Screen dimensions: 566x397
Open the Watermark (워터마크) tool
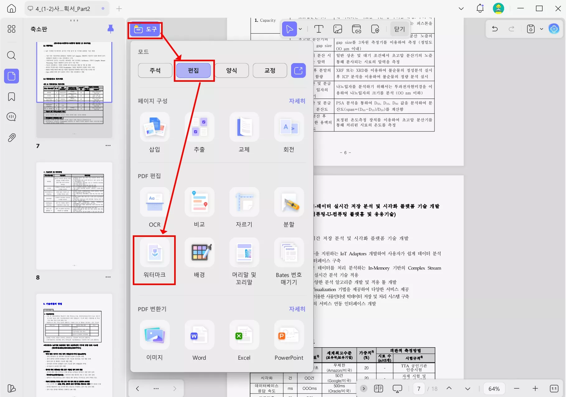[155, 252]
